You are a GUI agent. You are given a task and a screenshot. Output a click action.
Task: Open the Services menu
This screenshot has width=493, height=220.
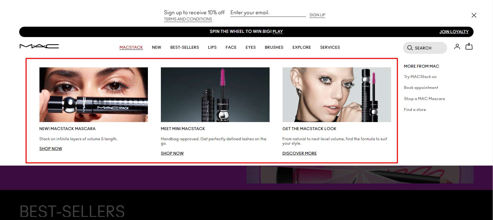[330, 47]
